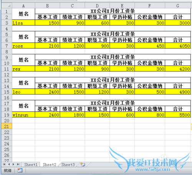
Task: Click the 就绪 status bar text
Action: 8,170
